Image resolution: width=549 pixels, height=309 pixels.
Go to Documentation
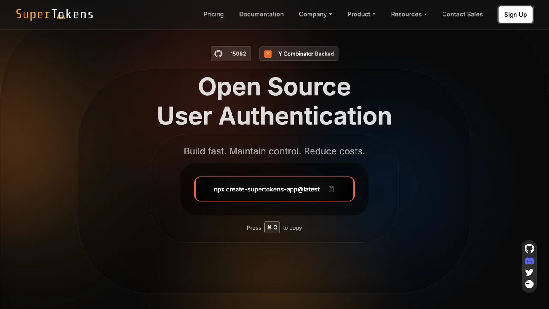pos(261,14)
